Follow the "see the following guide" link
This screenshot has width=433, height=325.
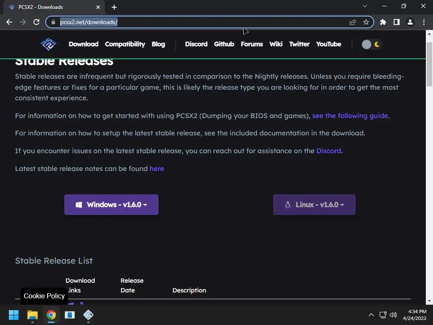(350, 116)
